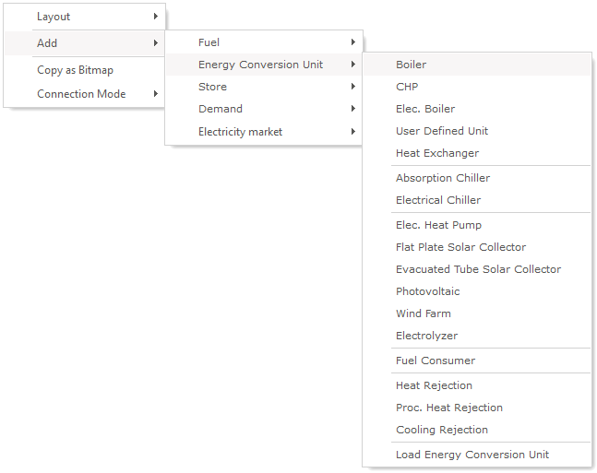Click the arrow beside Add
The width and height of the screenshot is (597, 473).
pyautogui.click(x=155, y=42)
